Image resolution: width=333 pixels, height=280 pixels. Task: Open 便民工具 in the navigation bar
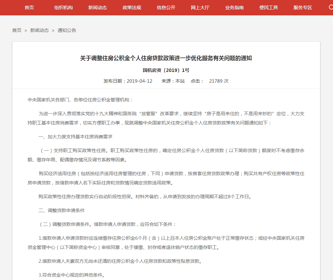point(269,8)
